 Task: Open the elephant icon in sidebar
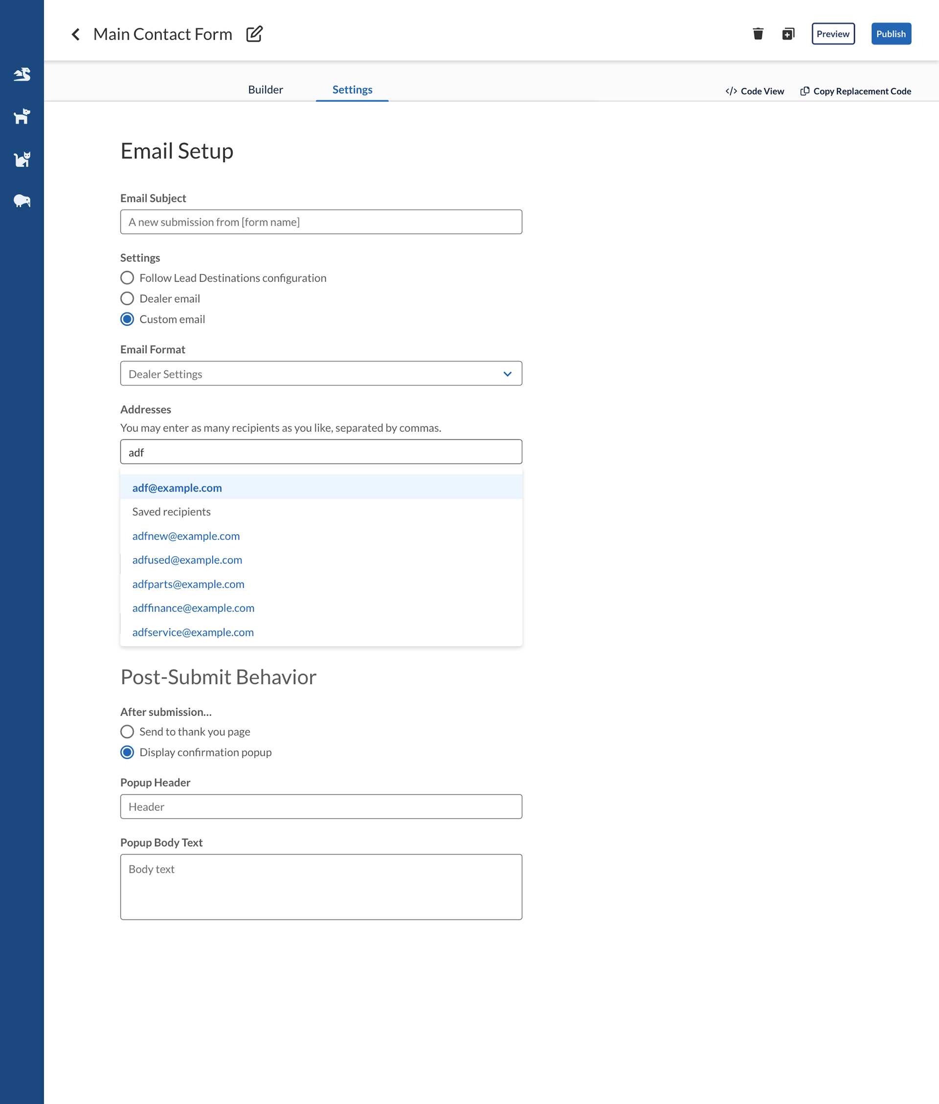point(22,201)
